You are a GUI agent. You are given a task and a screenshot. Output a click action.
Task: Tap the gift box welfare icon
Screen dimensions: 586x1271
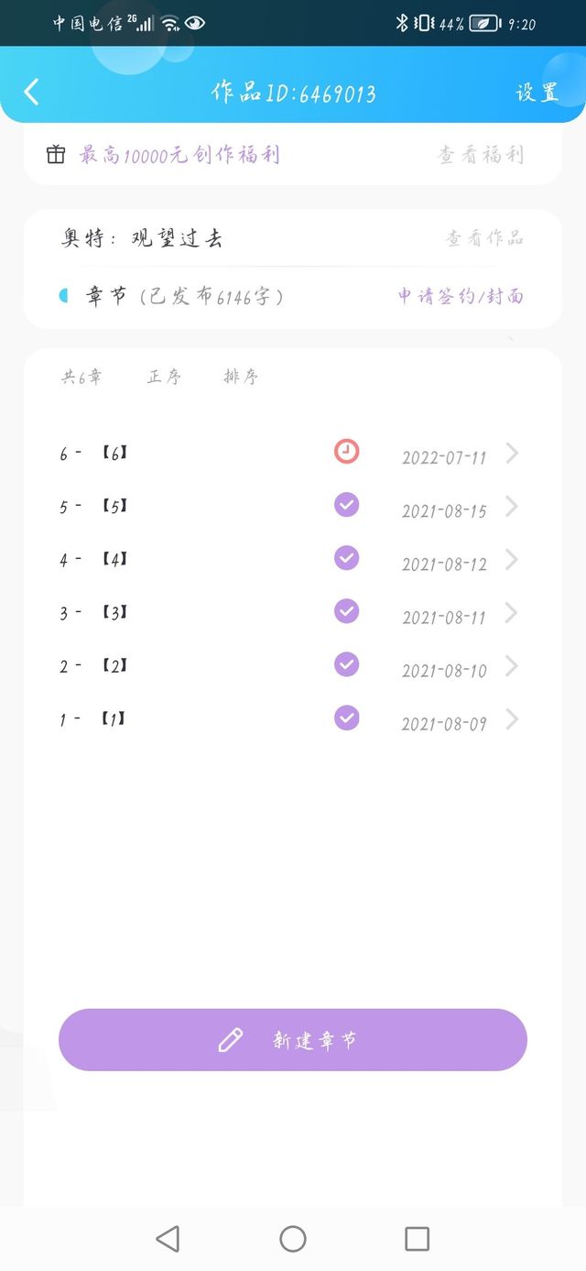coord(56,154)
